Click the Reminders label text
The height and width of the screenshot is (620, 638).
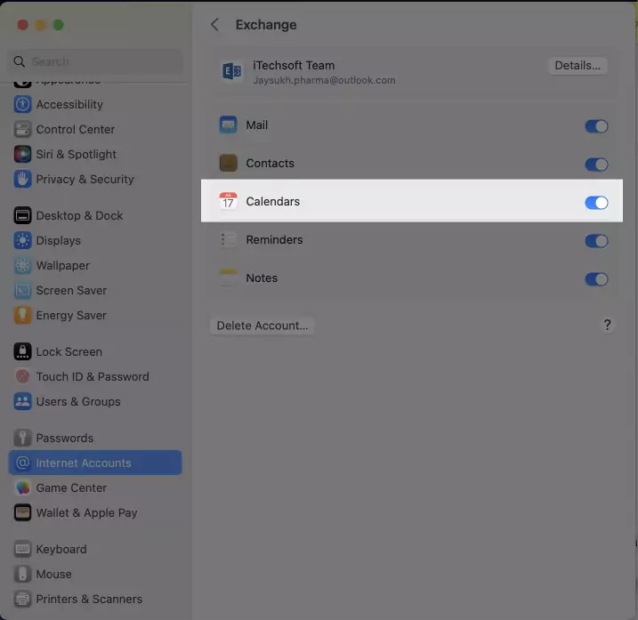click(x=275, y=239)
